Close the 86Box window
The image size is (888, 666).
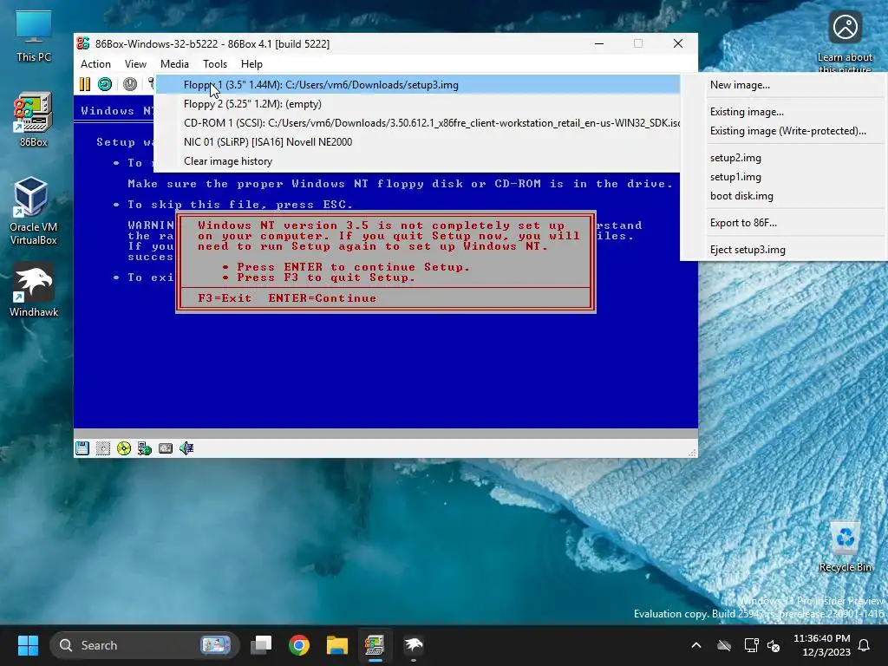click(x=678, y=43)
